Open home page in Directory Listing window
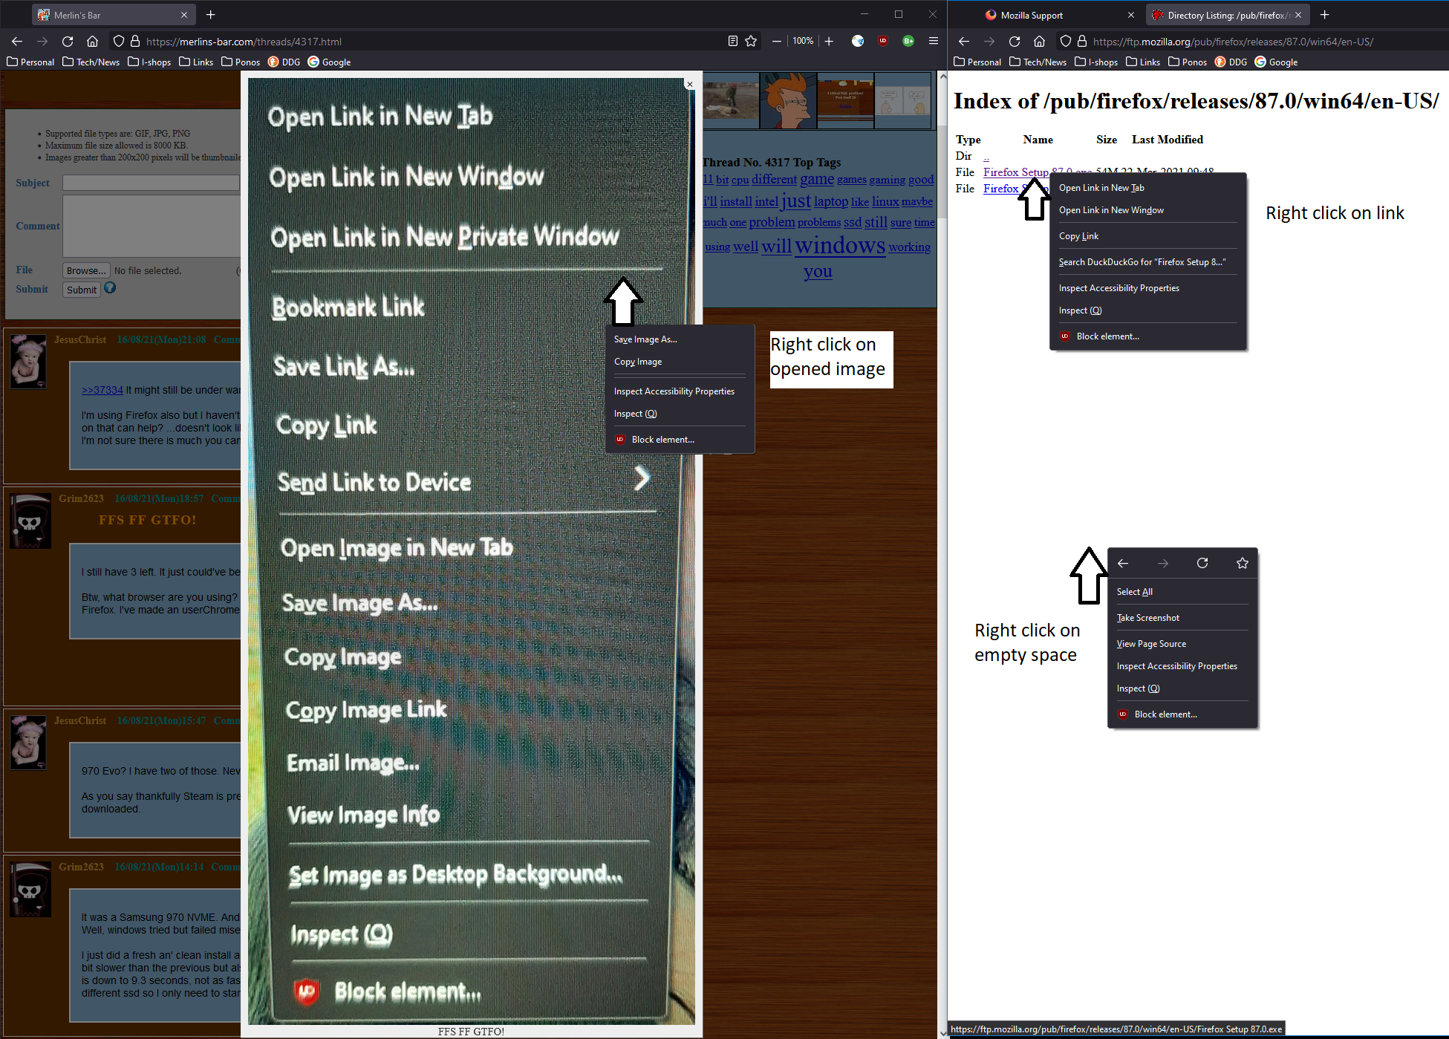The image size is (1449, 1039). tap(1039, 42)
